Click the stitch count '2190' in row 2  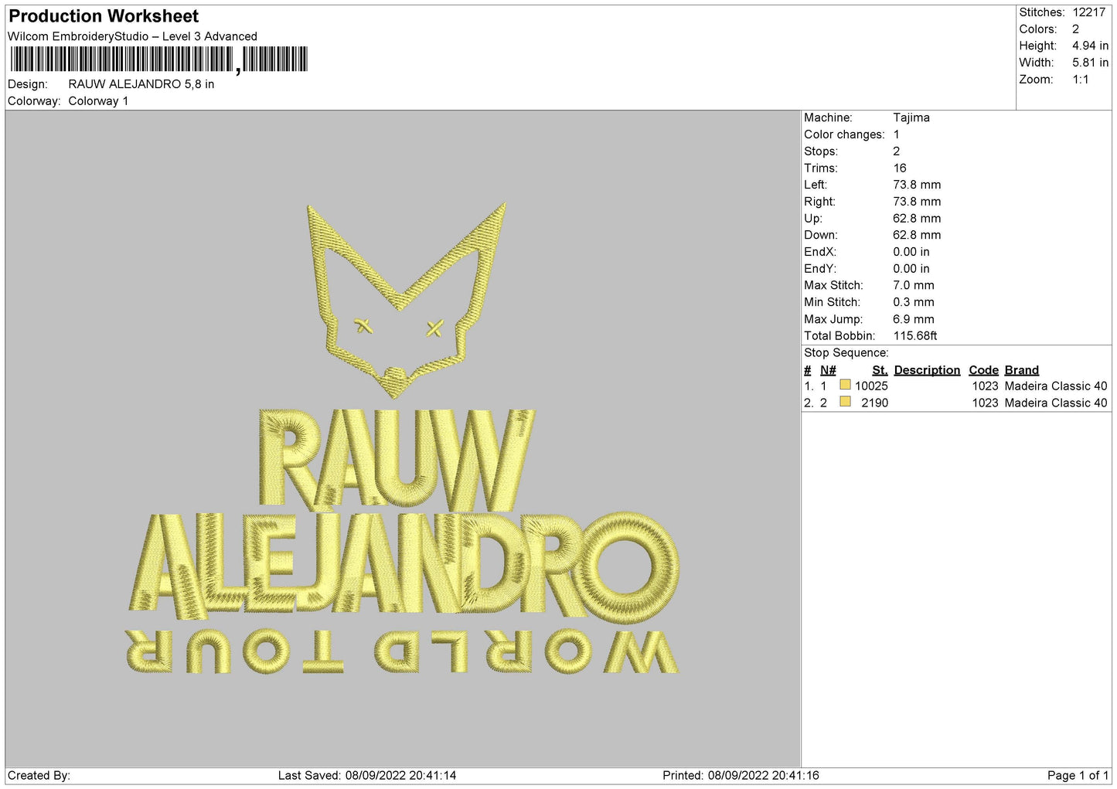(875, 403)
